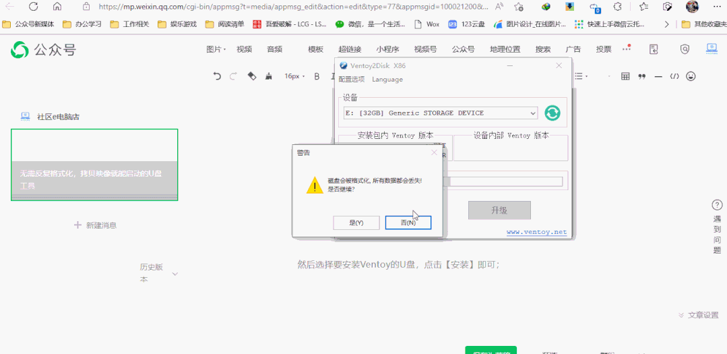Open the www.ventoy.net link
The width and height of the screenshot is (727, 354).
pyautogui.click(x=536, y=231)
